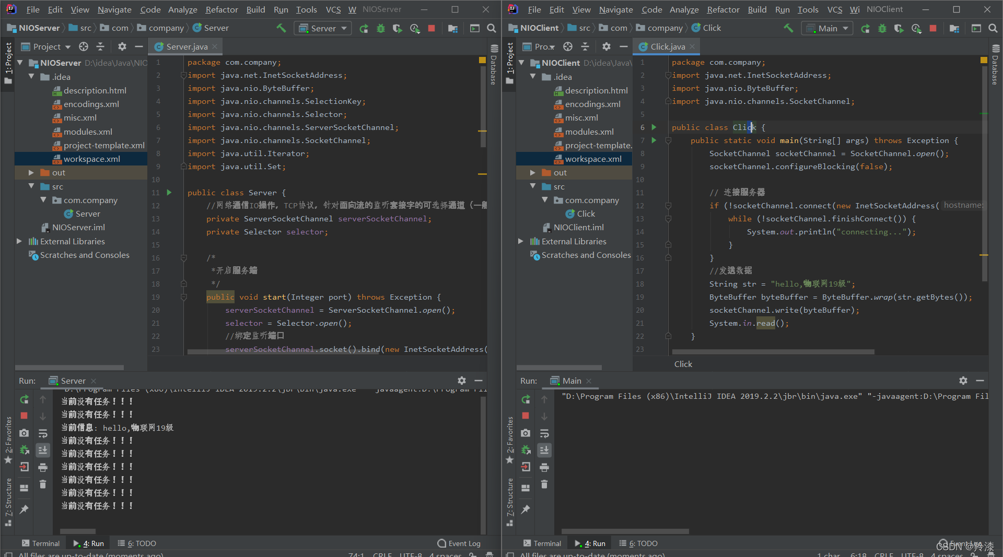This screenshot has width=1003, height=557.
Task: Open the Main run configuration dropdown
Action: (x=826, y=28)
